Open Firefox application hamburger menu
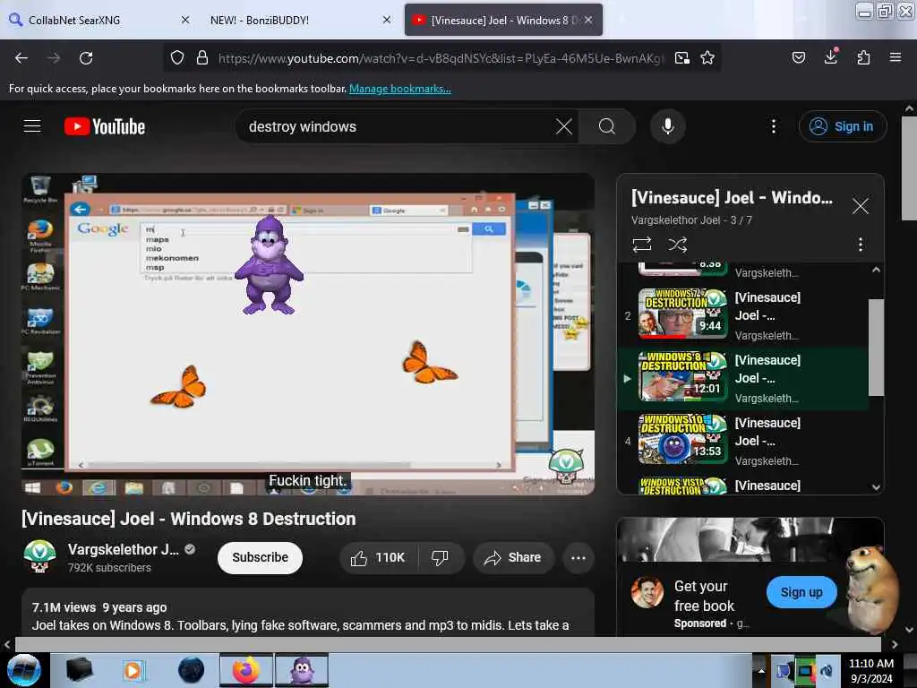This screenshot has width=917, height=688. 895,58
